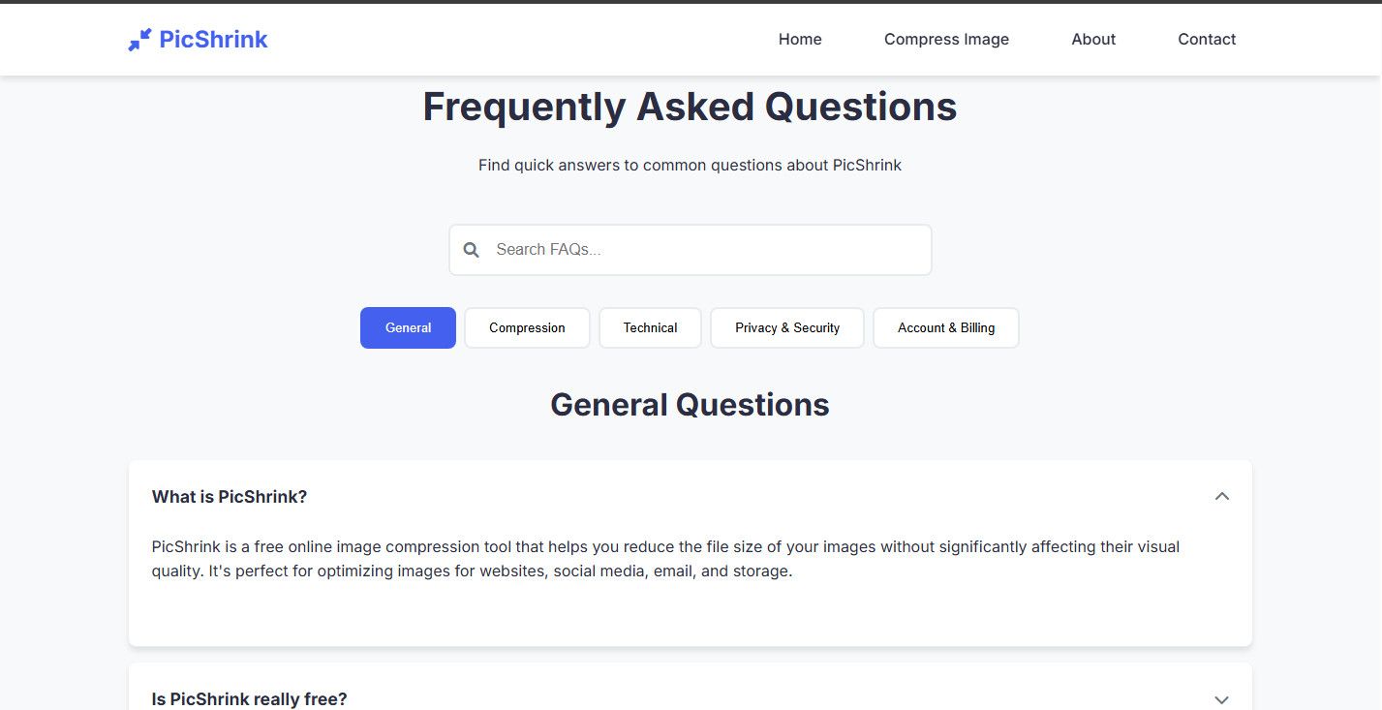The height and width of the screenshot is (710, 1382).
Task: Click the PicShrink brand name link
Action: point(213,40)
